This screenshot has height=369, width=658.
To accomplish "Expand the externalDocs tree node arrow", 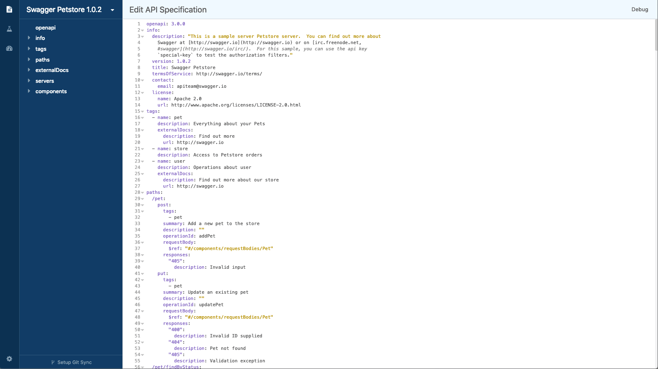I will (x=29, y=70).
